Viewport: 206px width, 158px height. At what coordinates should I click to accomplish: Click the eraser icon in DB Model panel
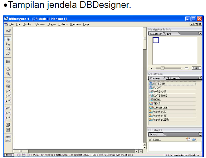point(194,139)
